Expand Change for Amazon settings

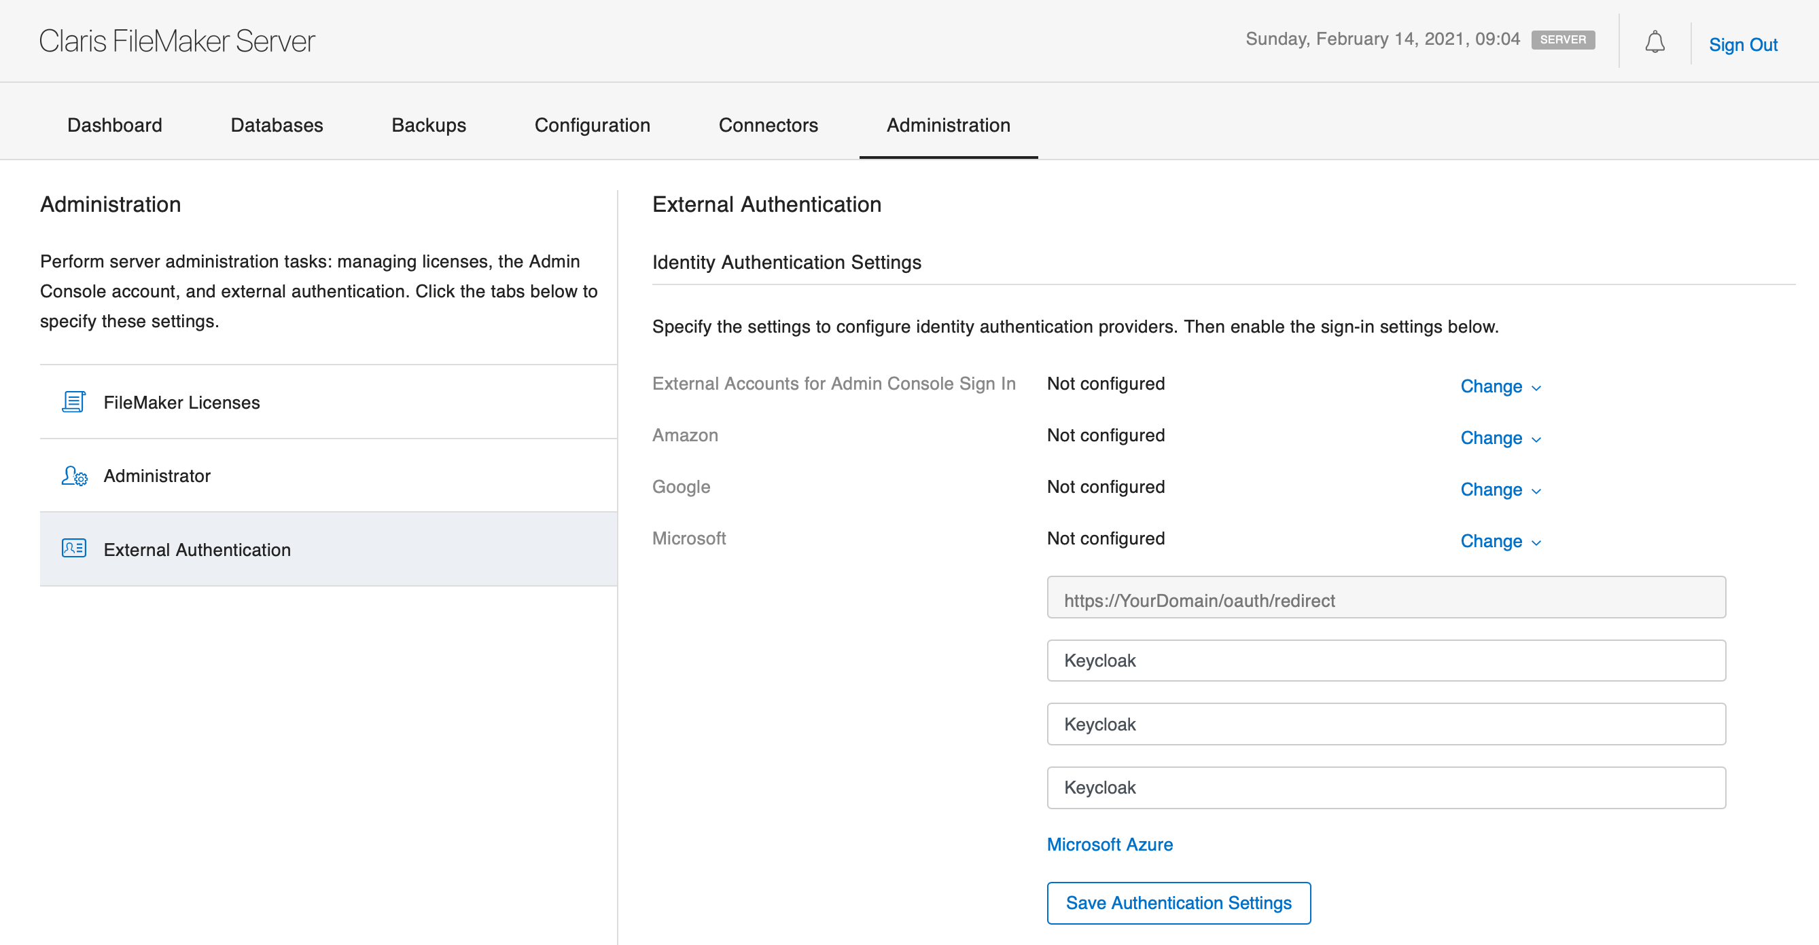point(1500,438)
